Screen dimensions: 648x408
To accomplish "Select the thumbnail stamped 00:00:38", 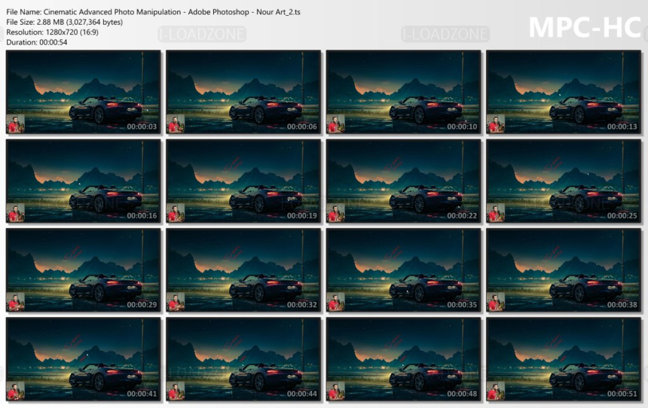I will [x=564, y=270].
